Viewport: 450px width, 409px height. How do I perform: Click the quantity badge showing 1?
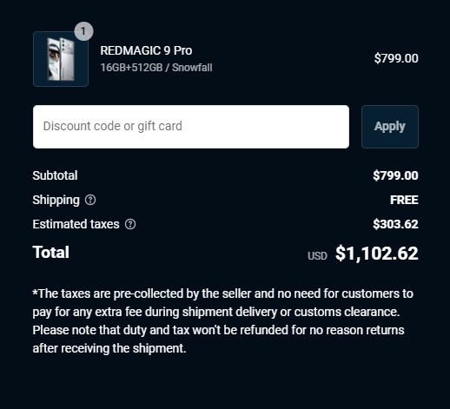tap(83, 31)
